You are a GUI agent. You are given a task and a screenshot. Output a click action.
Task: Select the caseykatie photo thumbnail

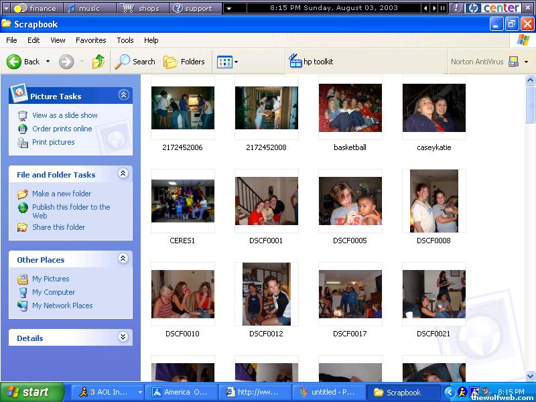coord(433,107)
